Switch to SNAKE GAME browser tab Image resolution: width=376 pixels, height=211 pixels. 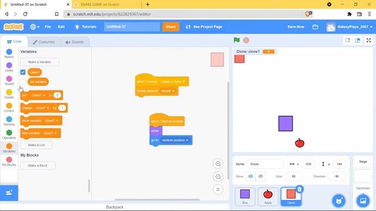[x=99, y=4]
